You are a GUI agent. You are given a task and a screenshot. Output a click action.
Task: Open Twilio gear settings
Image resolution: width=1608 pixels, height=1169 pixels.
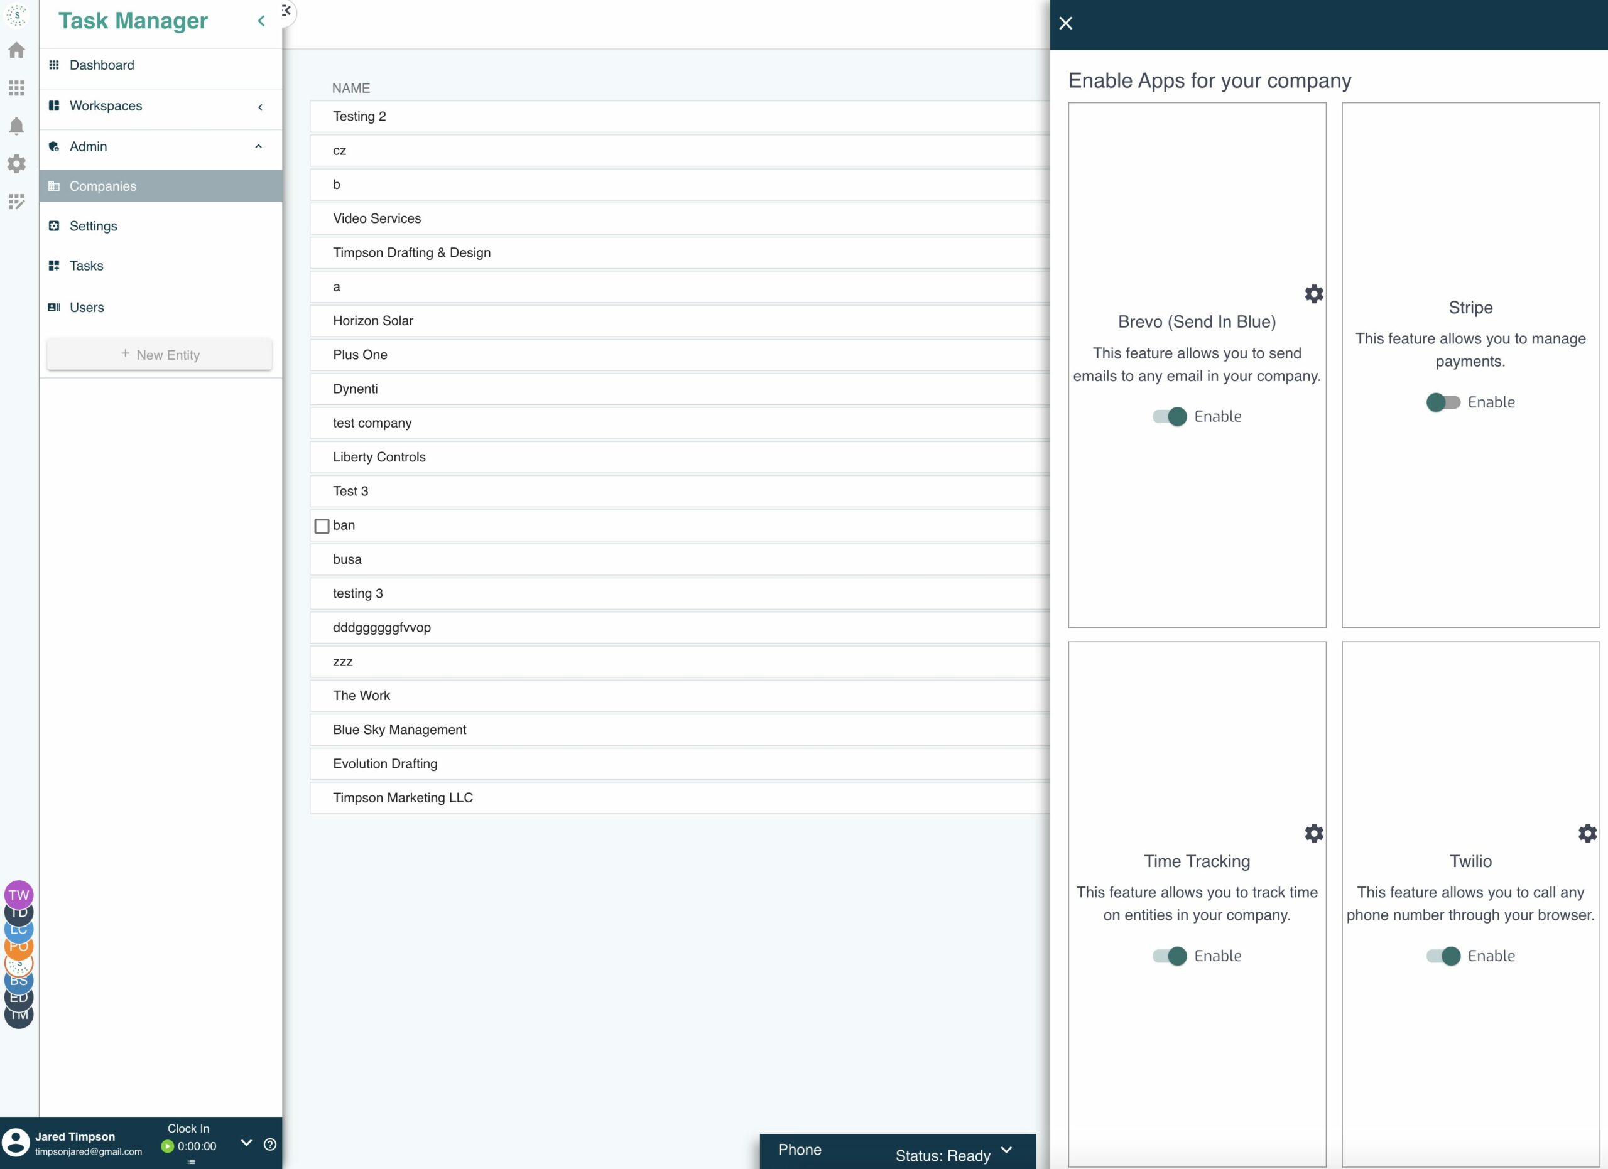click(1587, 833)
